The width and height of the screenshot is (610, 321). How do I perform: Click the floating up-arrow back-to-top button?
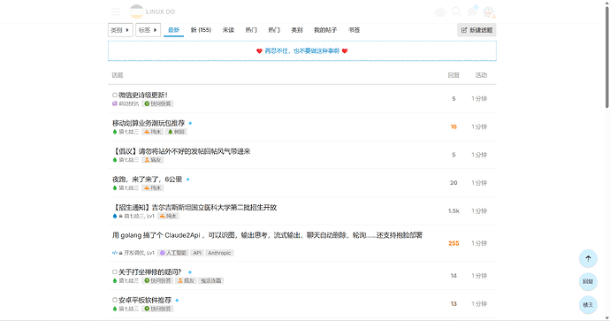pyautogui.click(x=588, y=258)
